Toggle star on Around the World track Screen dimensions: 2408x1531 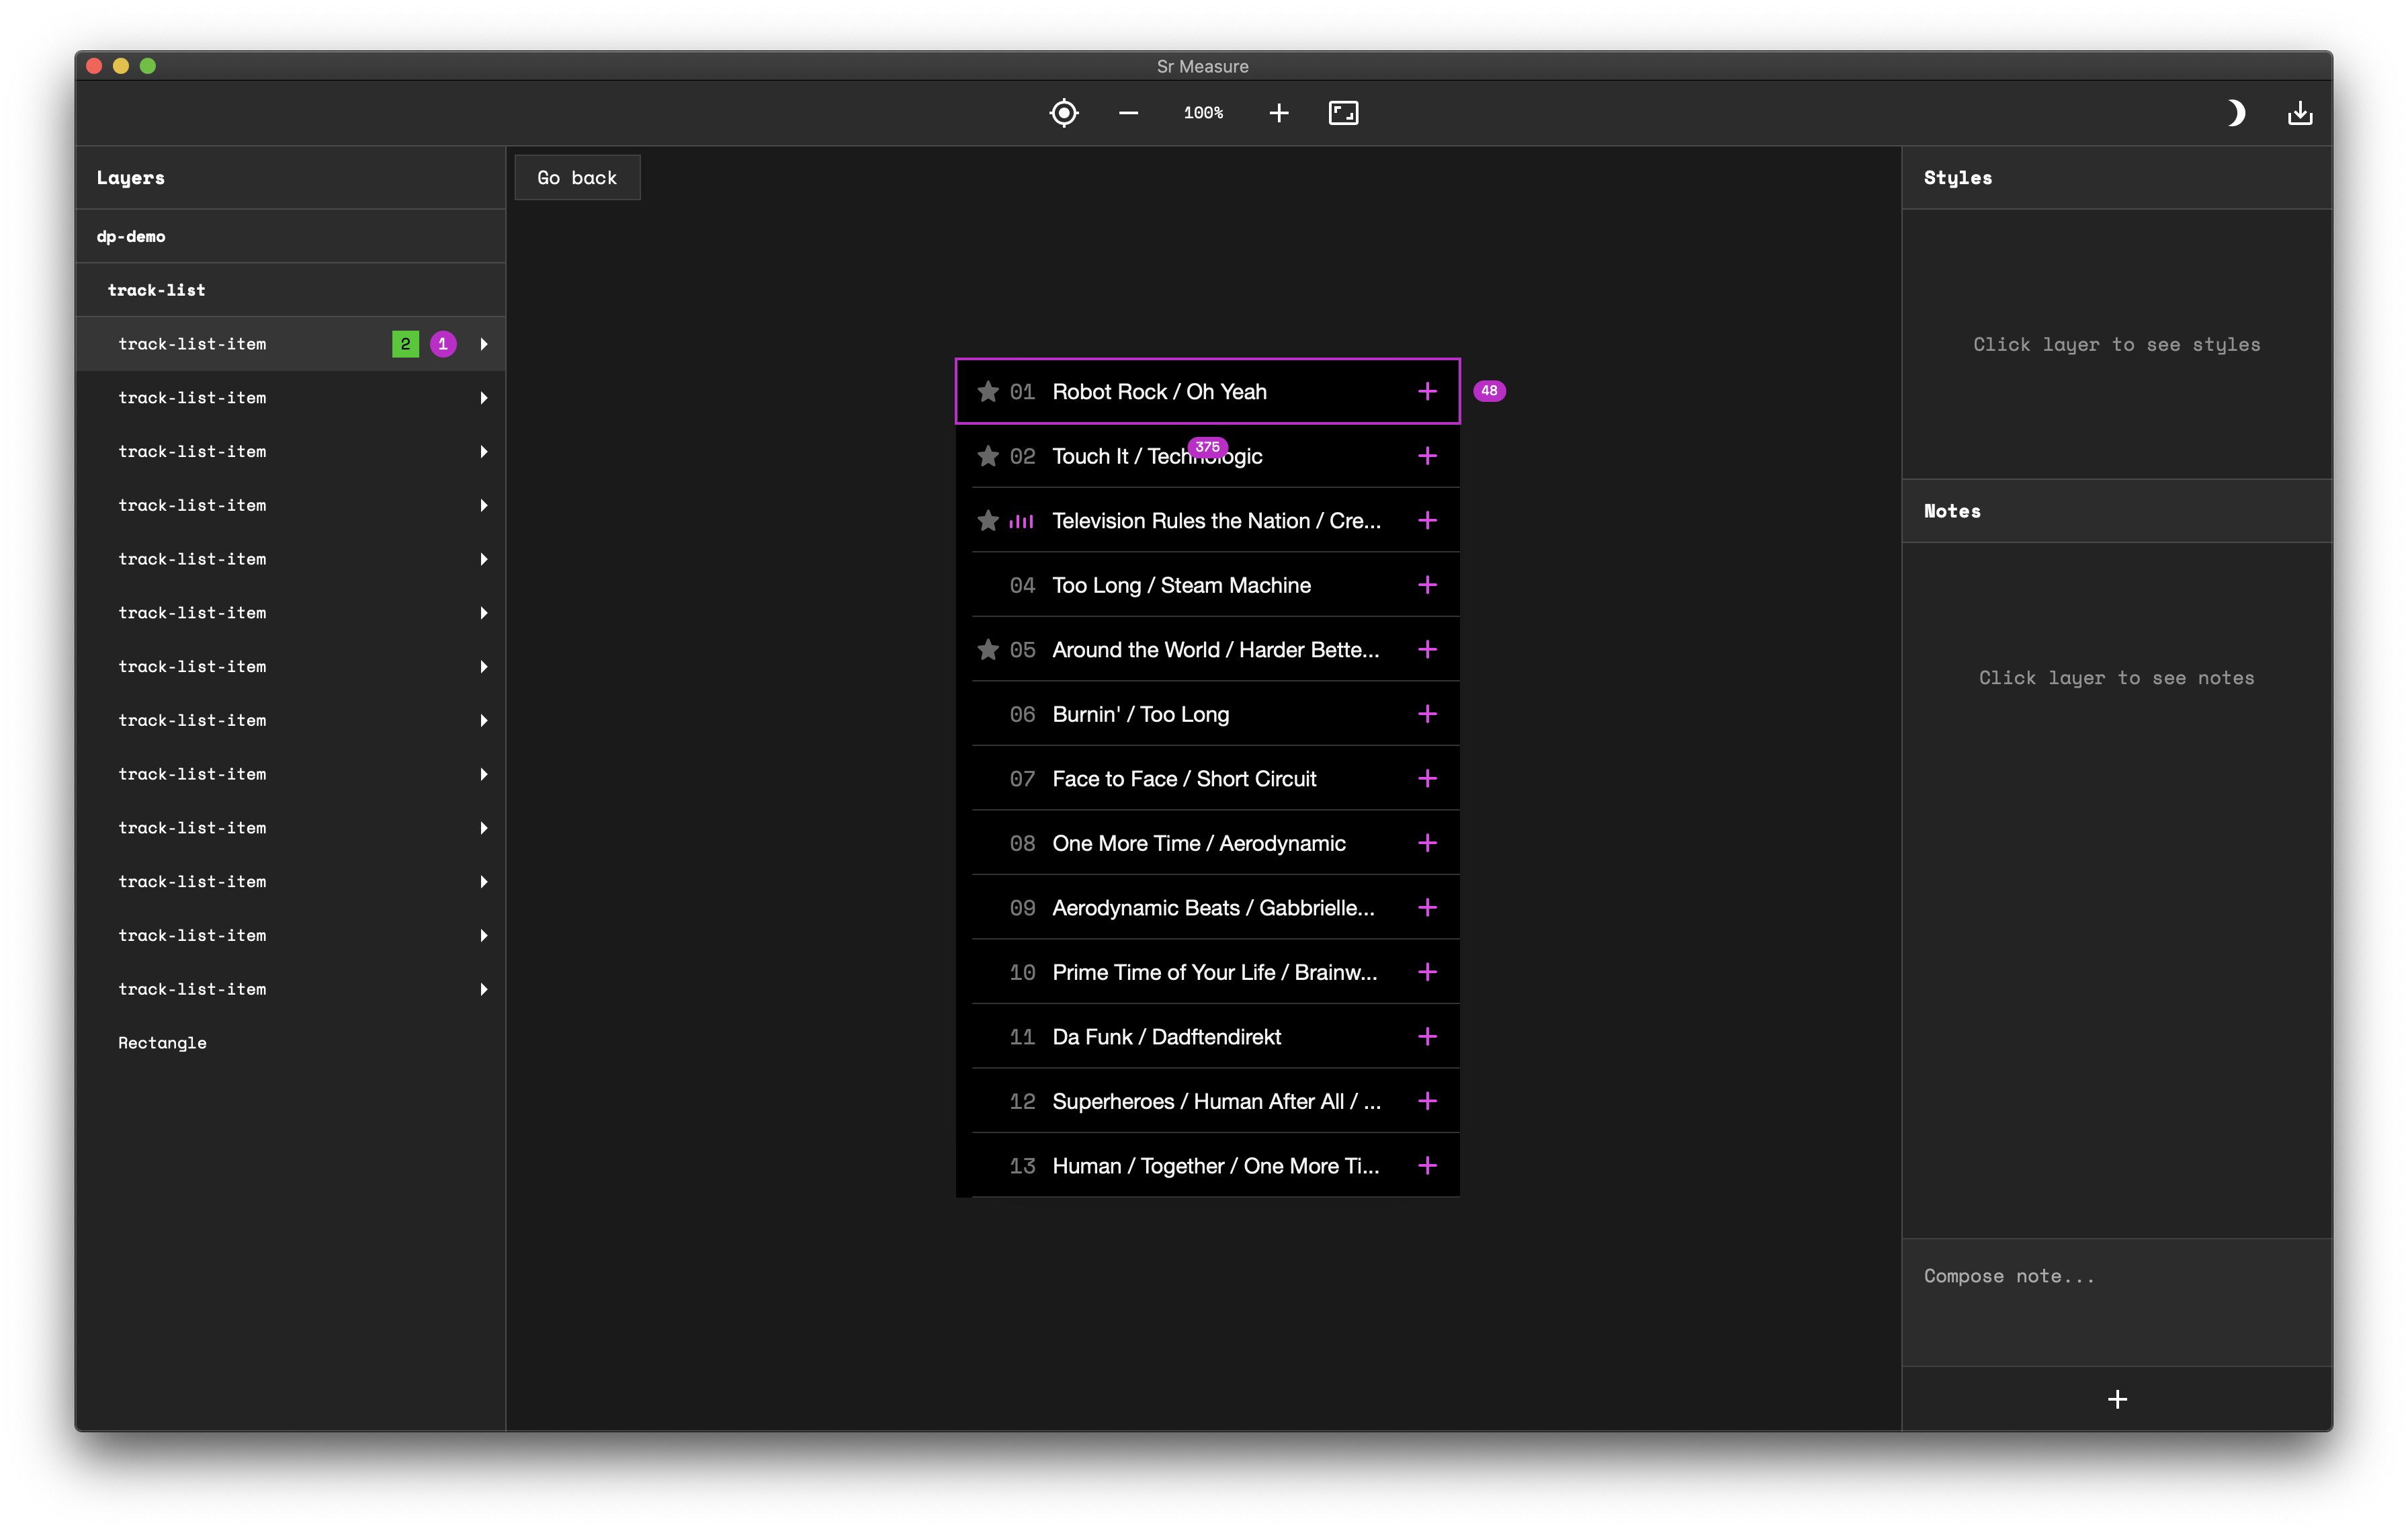point(988,650)
